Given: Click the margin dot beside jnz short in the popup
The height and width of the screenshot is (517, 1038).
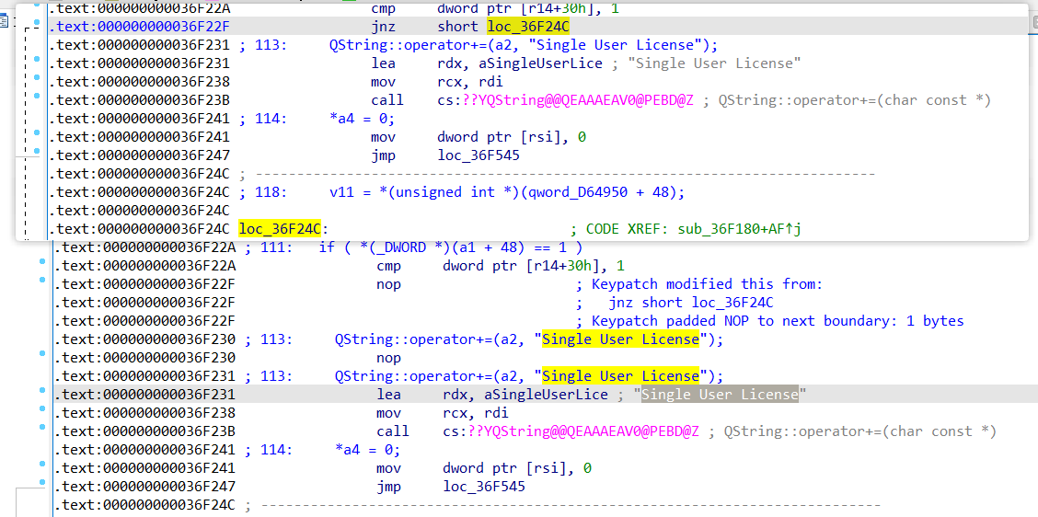Looking at the screenshot, I should pos(37,22).
